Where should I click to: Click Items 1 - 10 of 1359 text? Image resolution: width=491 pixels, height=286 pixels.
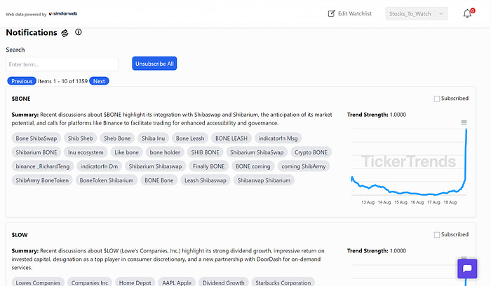tap(62, 81)
